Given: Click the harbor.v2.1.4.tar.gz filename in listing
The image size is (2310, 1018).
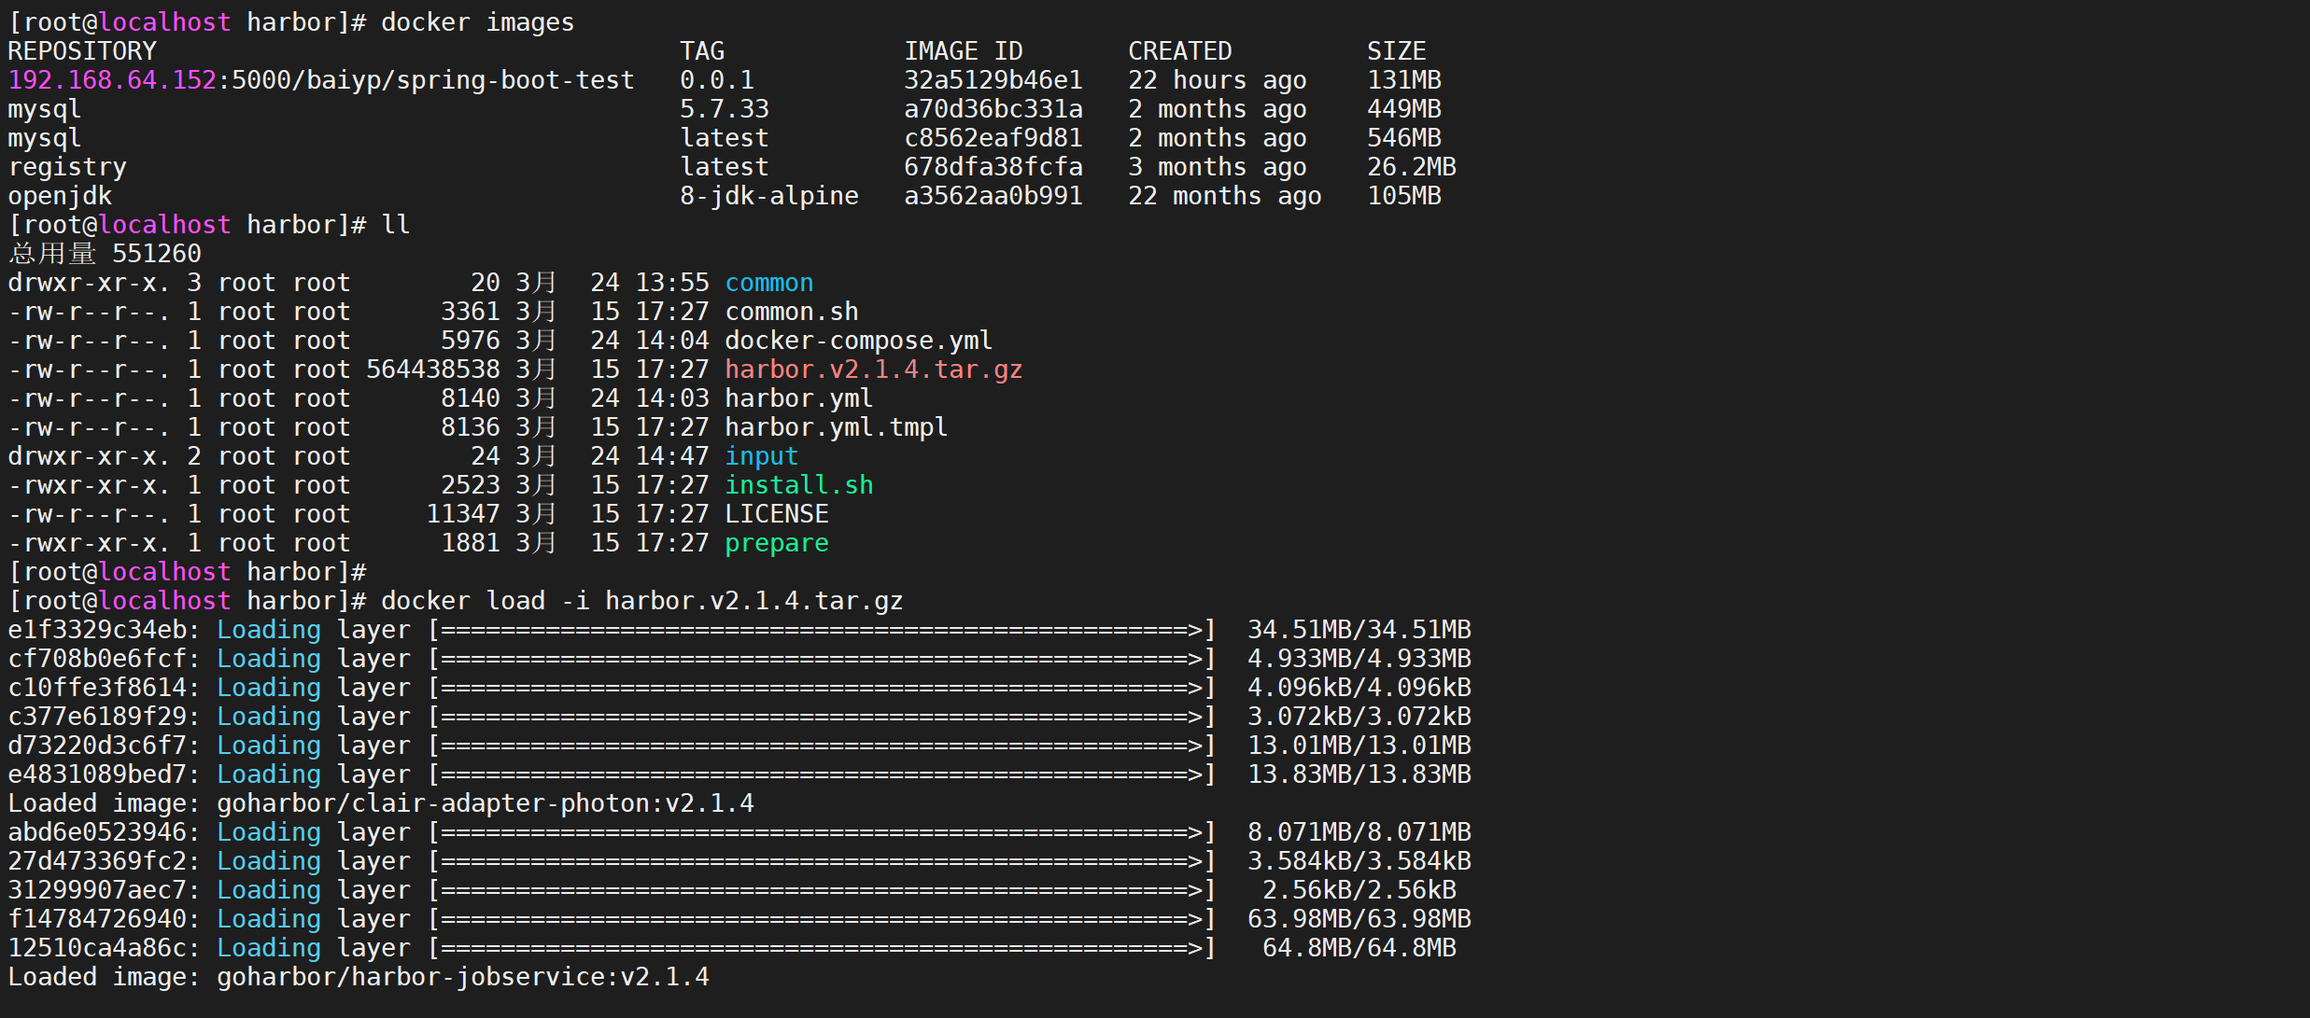Looking at the screenshot, I should click(873, 370).
